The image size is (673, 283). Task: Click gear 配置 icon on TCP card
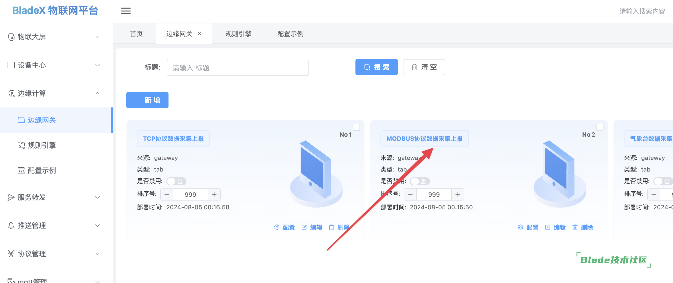[277, 227]
